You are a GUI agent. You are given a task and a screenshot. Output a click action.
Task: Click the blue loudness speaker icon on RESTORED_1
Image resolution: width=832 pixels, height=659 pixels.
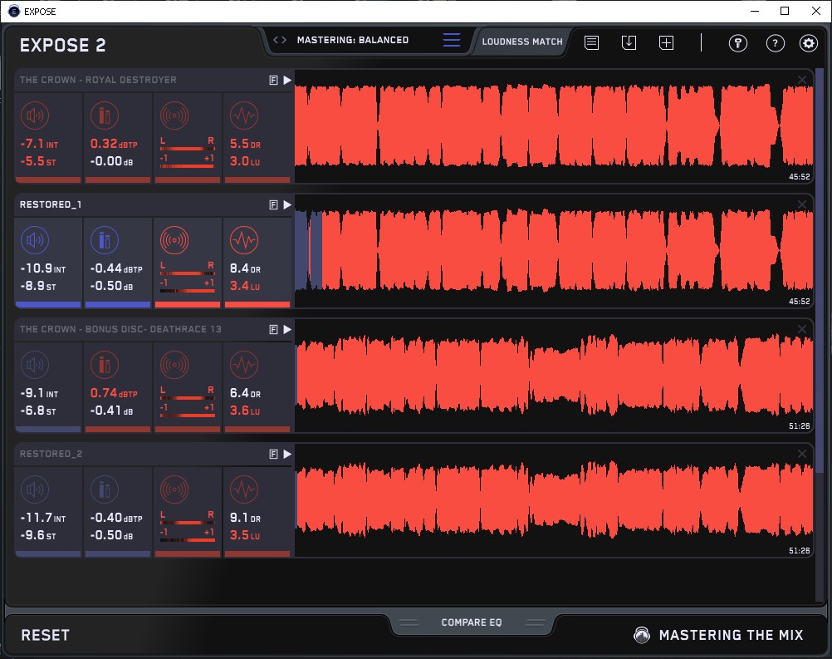coord(35,240)
